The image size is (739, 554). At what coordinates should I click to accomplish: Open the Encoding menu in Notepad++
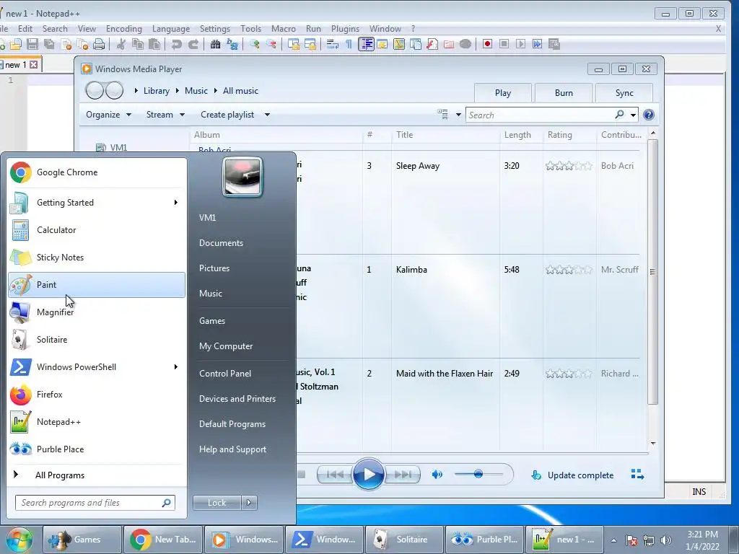[124, 29]
